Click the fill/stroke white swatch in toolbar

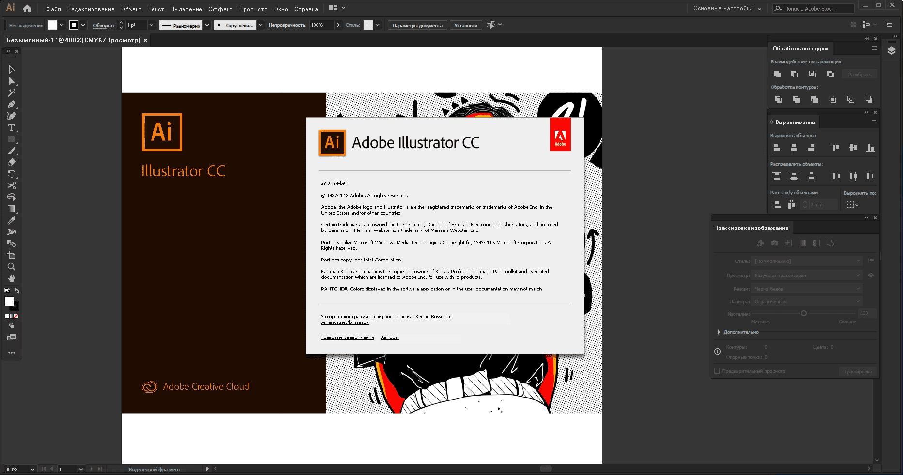(x=9, y=301)
